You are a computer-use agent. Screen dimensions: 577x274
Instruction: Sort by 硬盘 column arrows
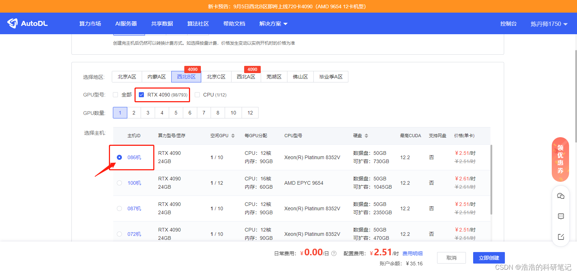(366, 136)
